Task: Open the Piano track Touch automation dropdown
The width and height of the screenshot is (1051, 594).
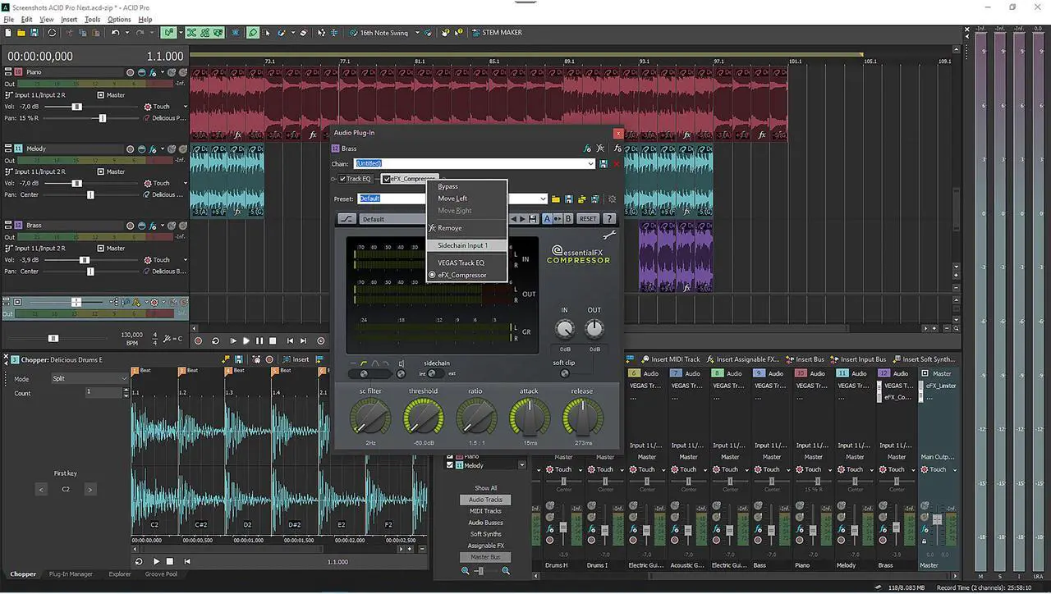Action: 185,107
